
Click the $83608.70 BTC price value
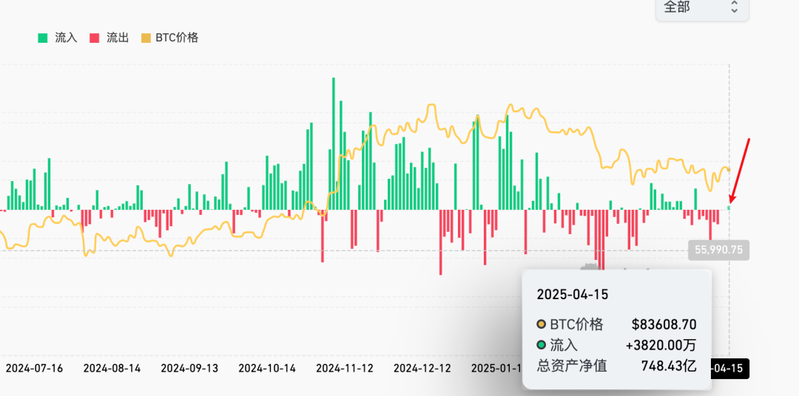[x=664, y=324]
